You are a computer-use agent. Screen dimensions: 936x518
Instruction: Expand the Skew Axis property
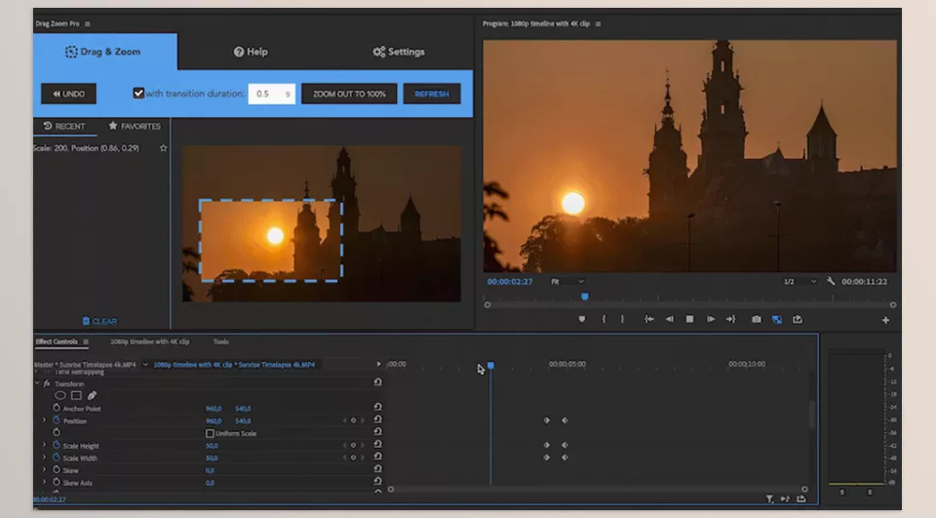[x=44, y=482]
